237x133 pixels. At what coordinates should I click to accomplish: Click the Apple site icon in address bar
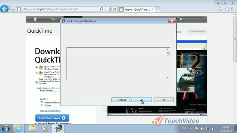point(19,9)
